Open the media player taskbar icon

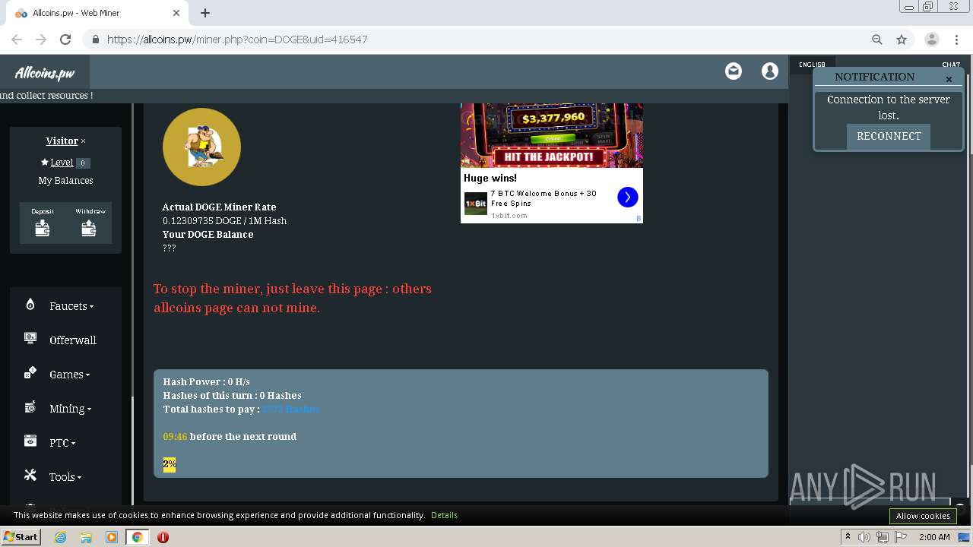[112, 537]
